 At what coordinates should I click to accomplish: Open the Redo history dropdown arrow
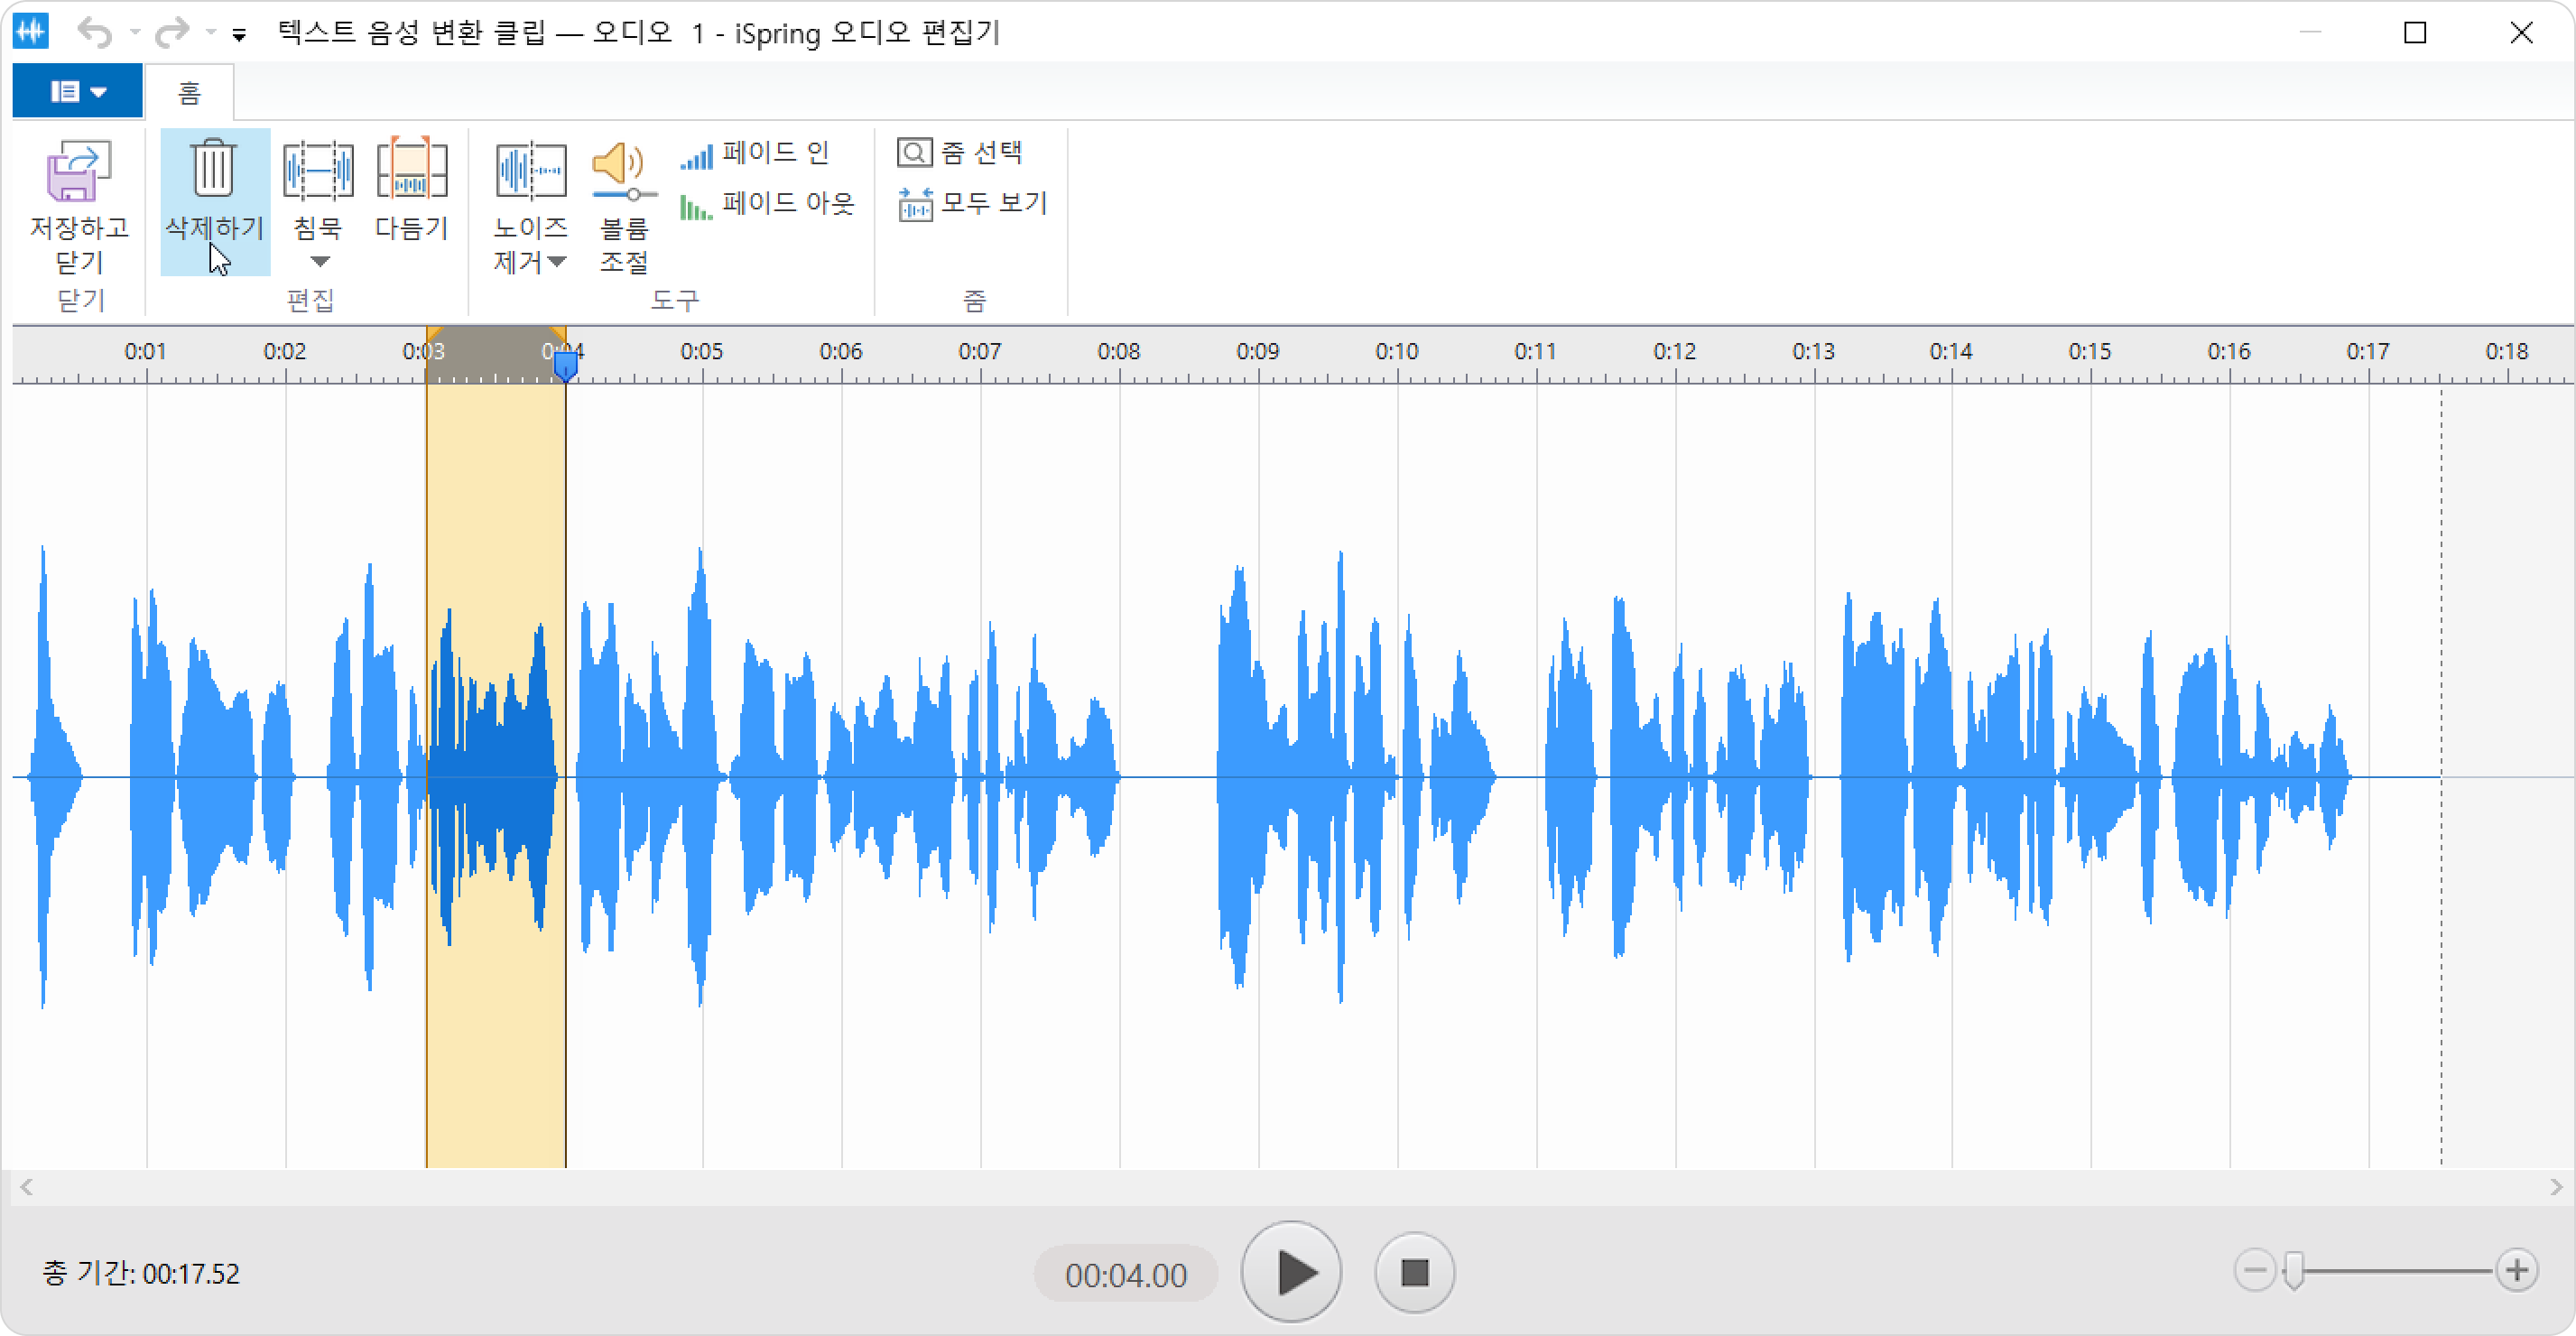(x=211, y=33)
